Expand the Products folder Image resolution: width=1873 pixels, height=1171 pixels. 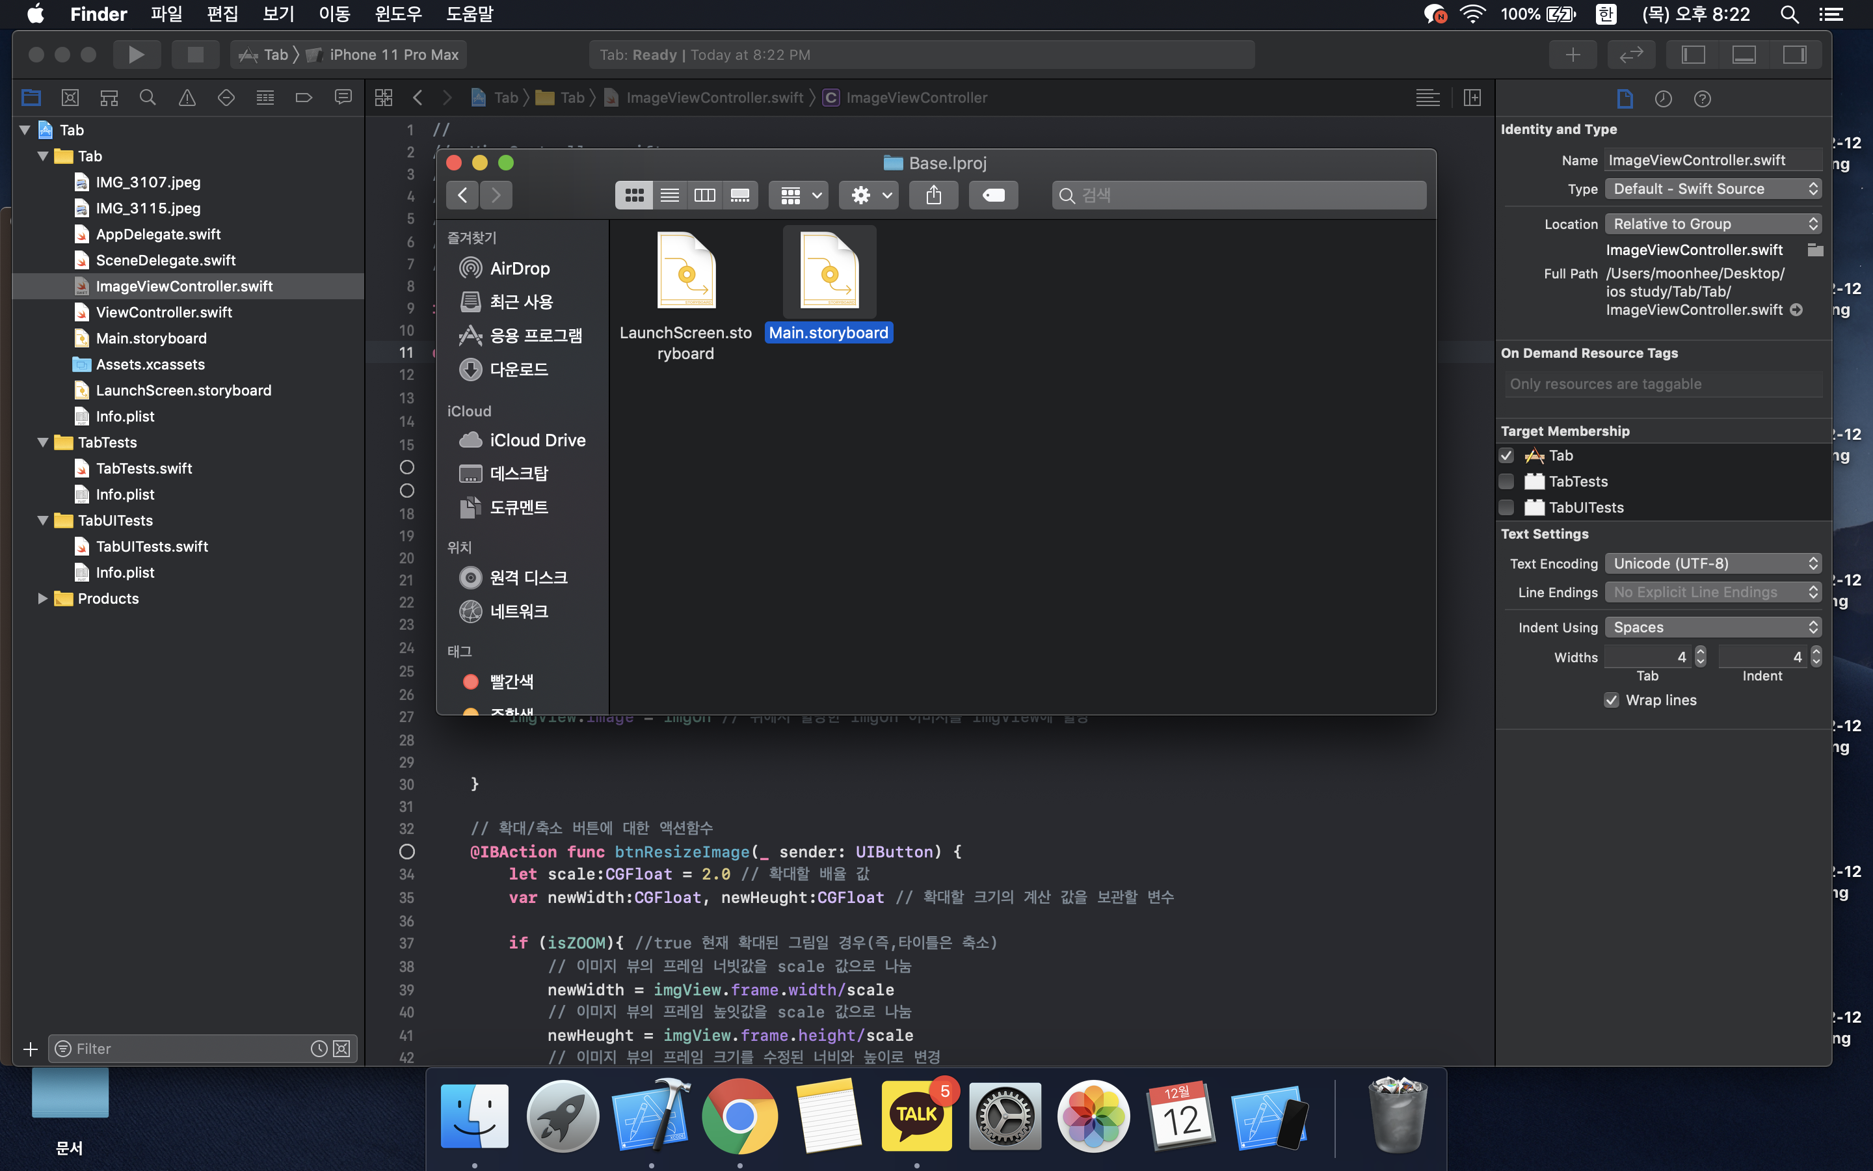point(42,598)
